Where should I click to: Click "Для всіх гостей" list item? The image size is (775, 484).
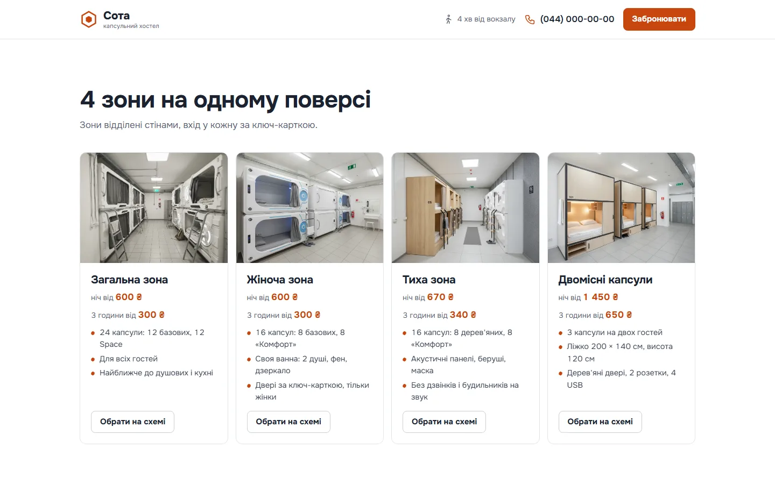[x=129, y=359]
